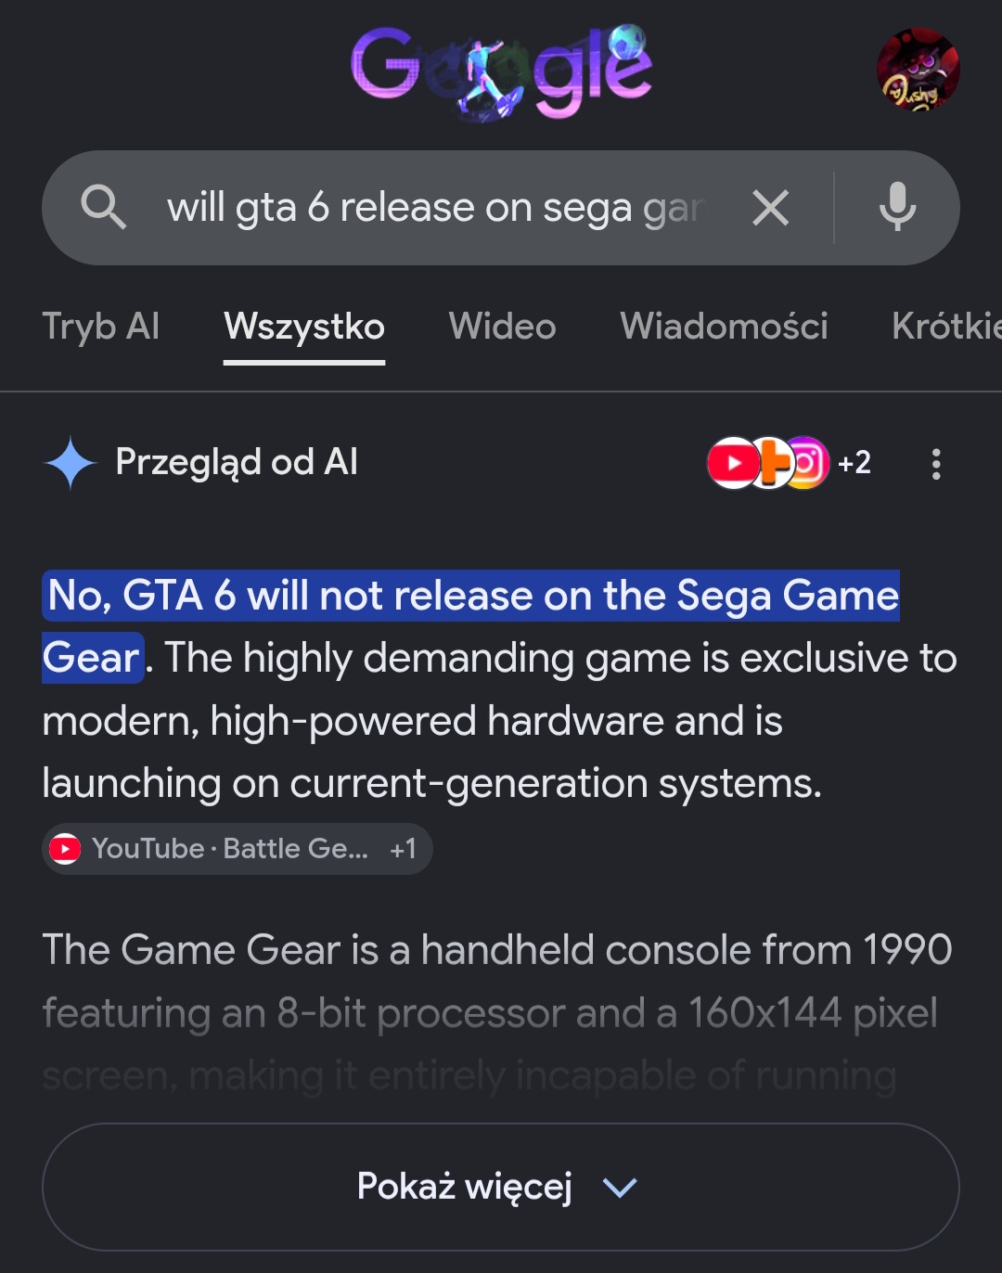Viewport: 1002px width, 1273px height.
Task: Tap the search magnifier icon
Action: tap(103, 207)
